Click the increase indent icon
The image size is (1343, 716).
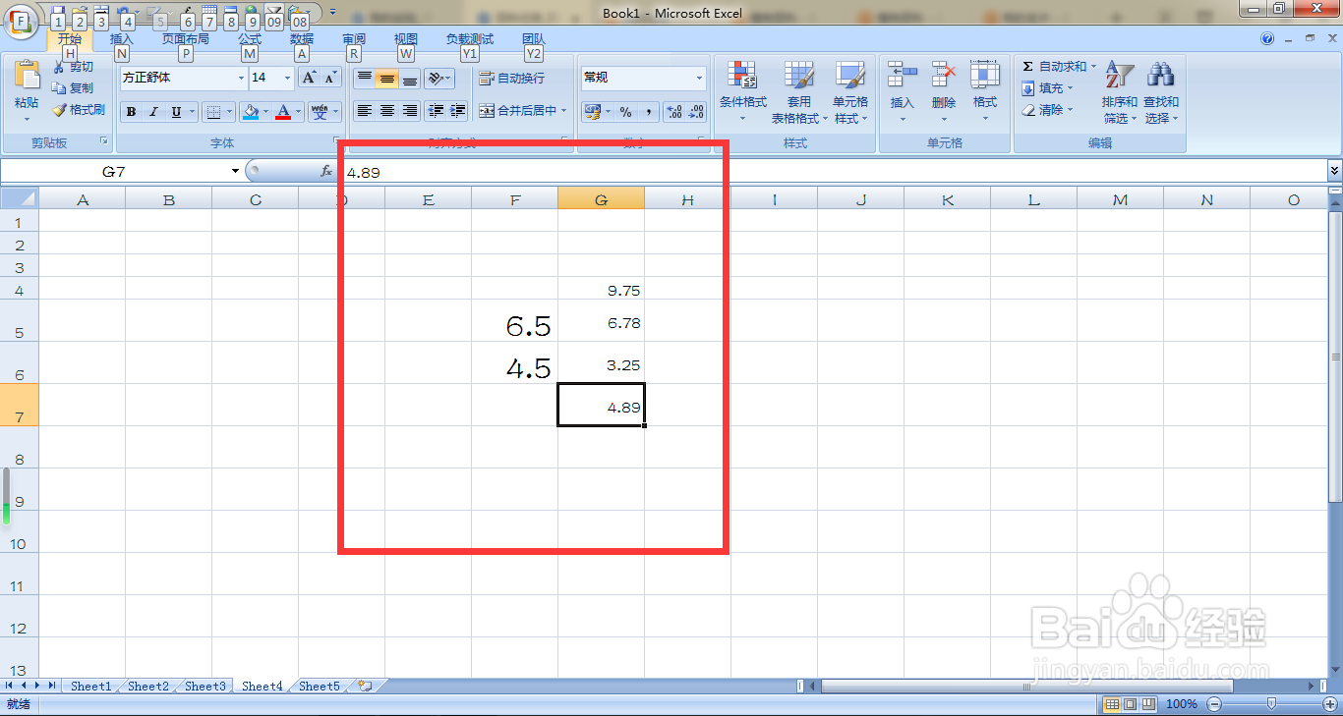point(457,111)
